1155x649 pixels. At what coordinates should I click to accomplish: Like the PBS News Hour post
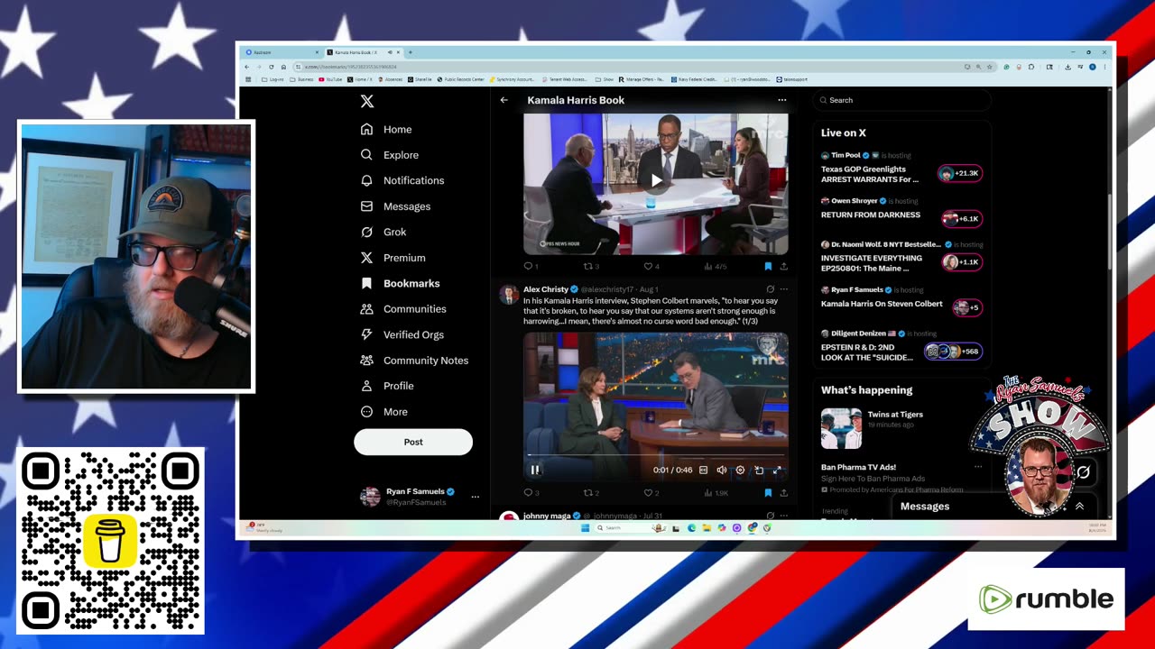[651, 266]
